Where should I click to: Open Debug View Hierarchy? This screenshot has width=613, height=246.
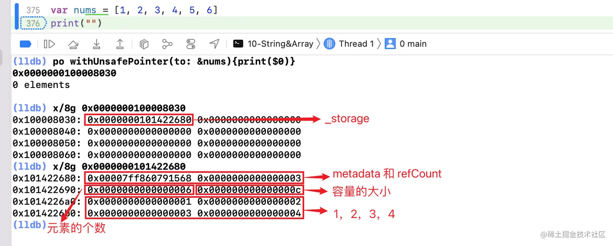144,44
